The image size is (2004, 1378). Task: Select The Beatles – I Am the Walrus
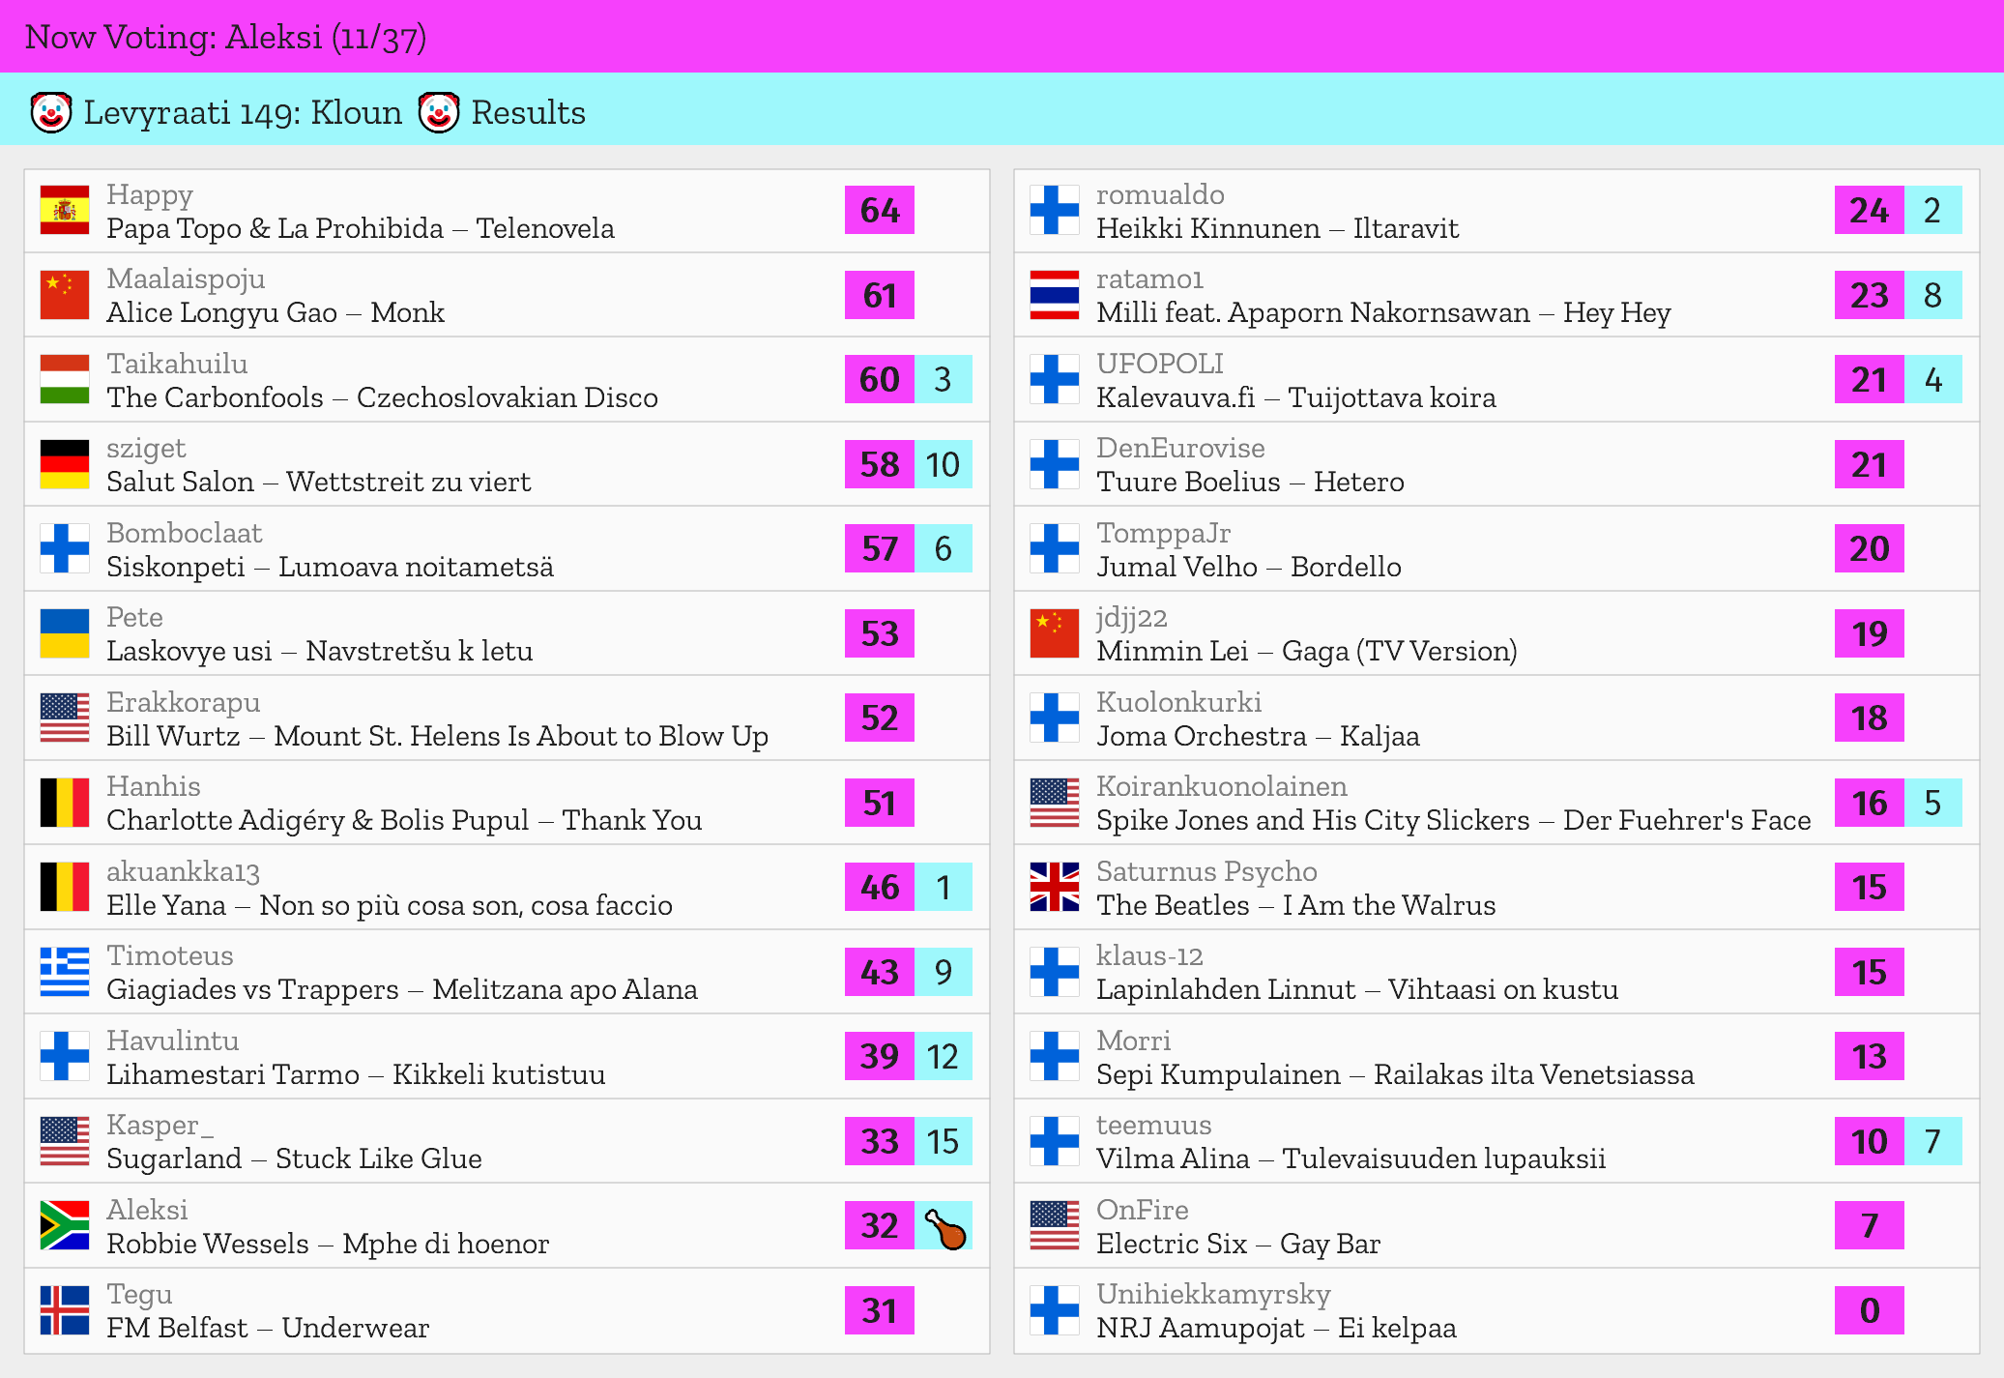coord(1295,905)
